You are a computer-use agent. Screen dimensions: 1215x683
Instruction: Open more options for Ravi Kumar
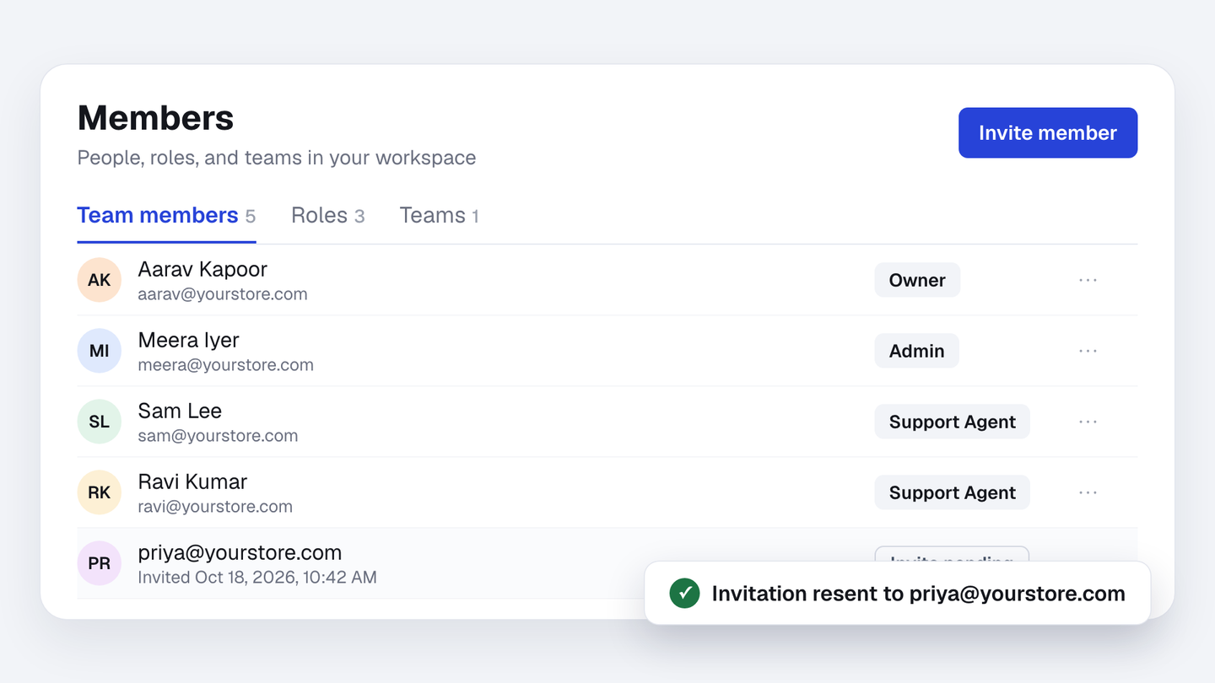[x=1088, y=492]
